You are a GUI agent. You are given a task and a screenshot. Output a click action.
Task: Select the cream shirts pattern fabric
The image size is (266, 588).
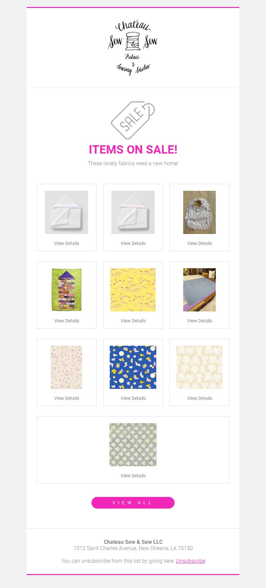pos(199,367)
